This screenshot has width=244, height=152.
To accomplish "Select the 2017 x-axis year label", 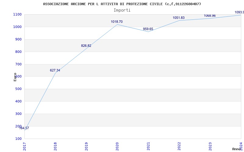I will point(25,146).
